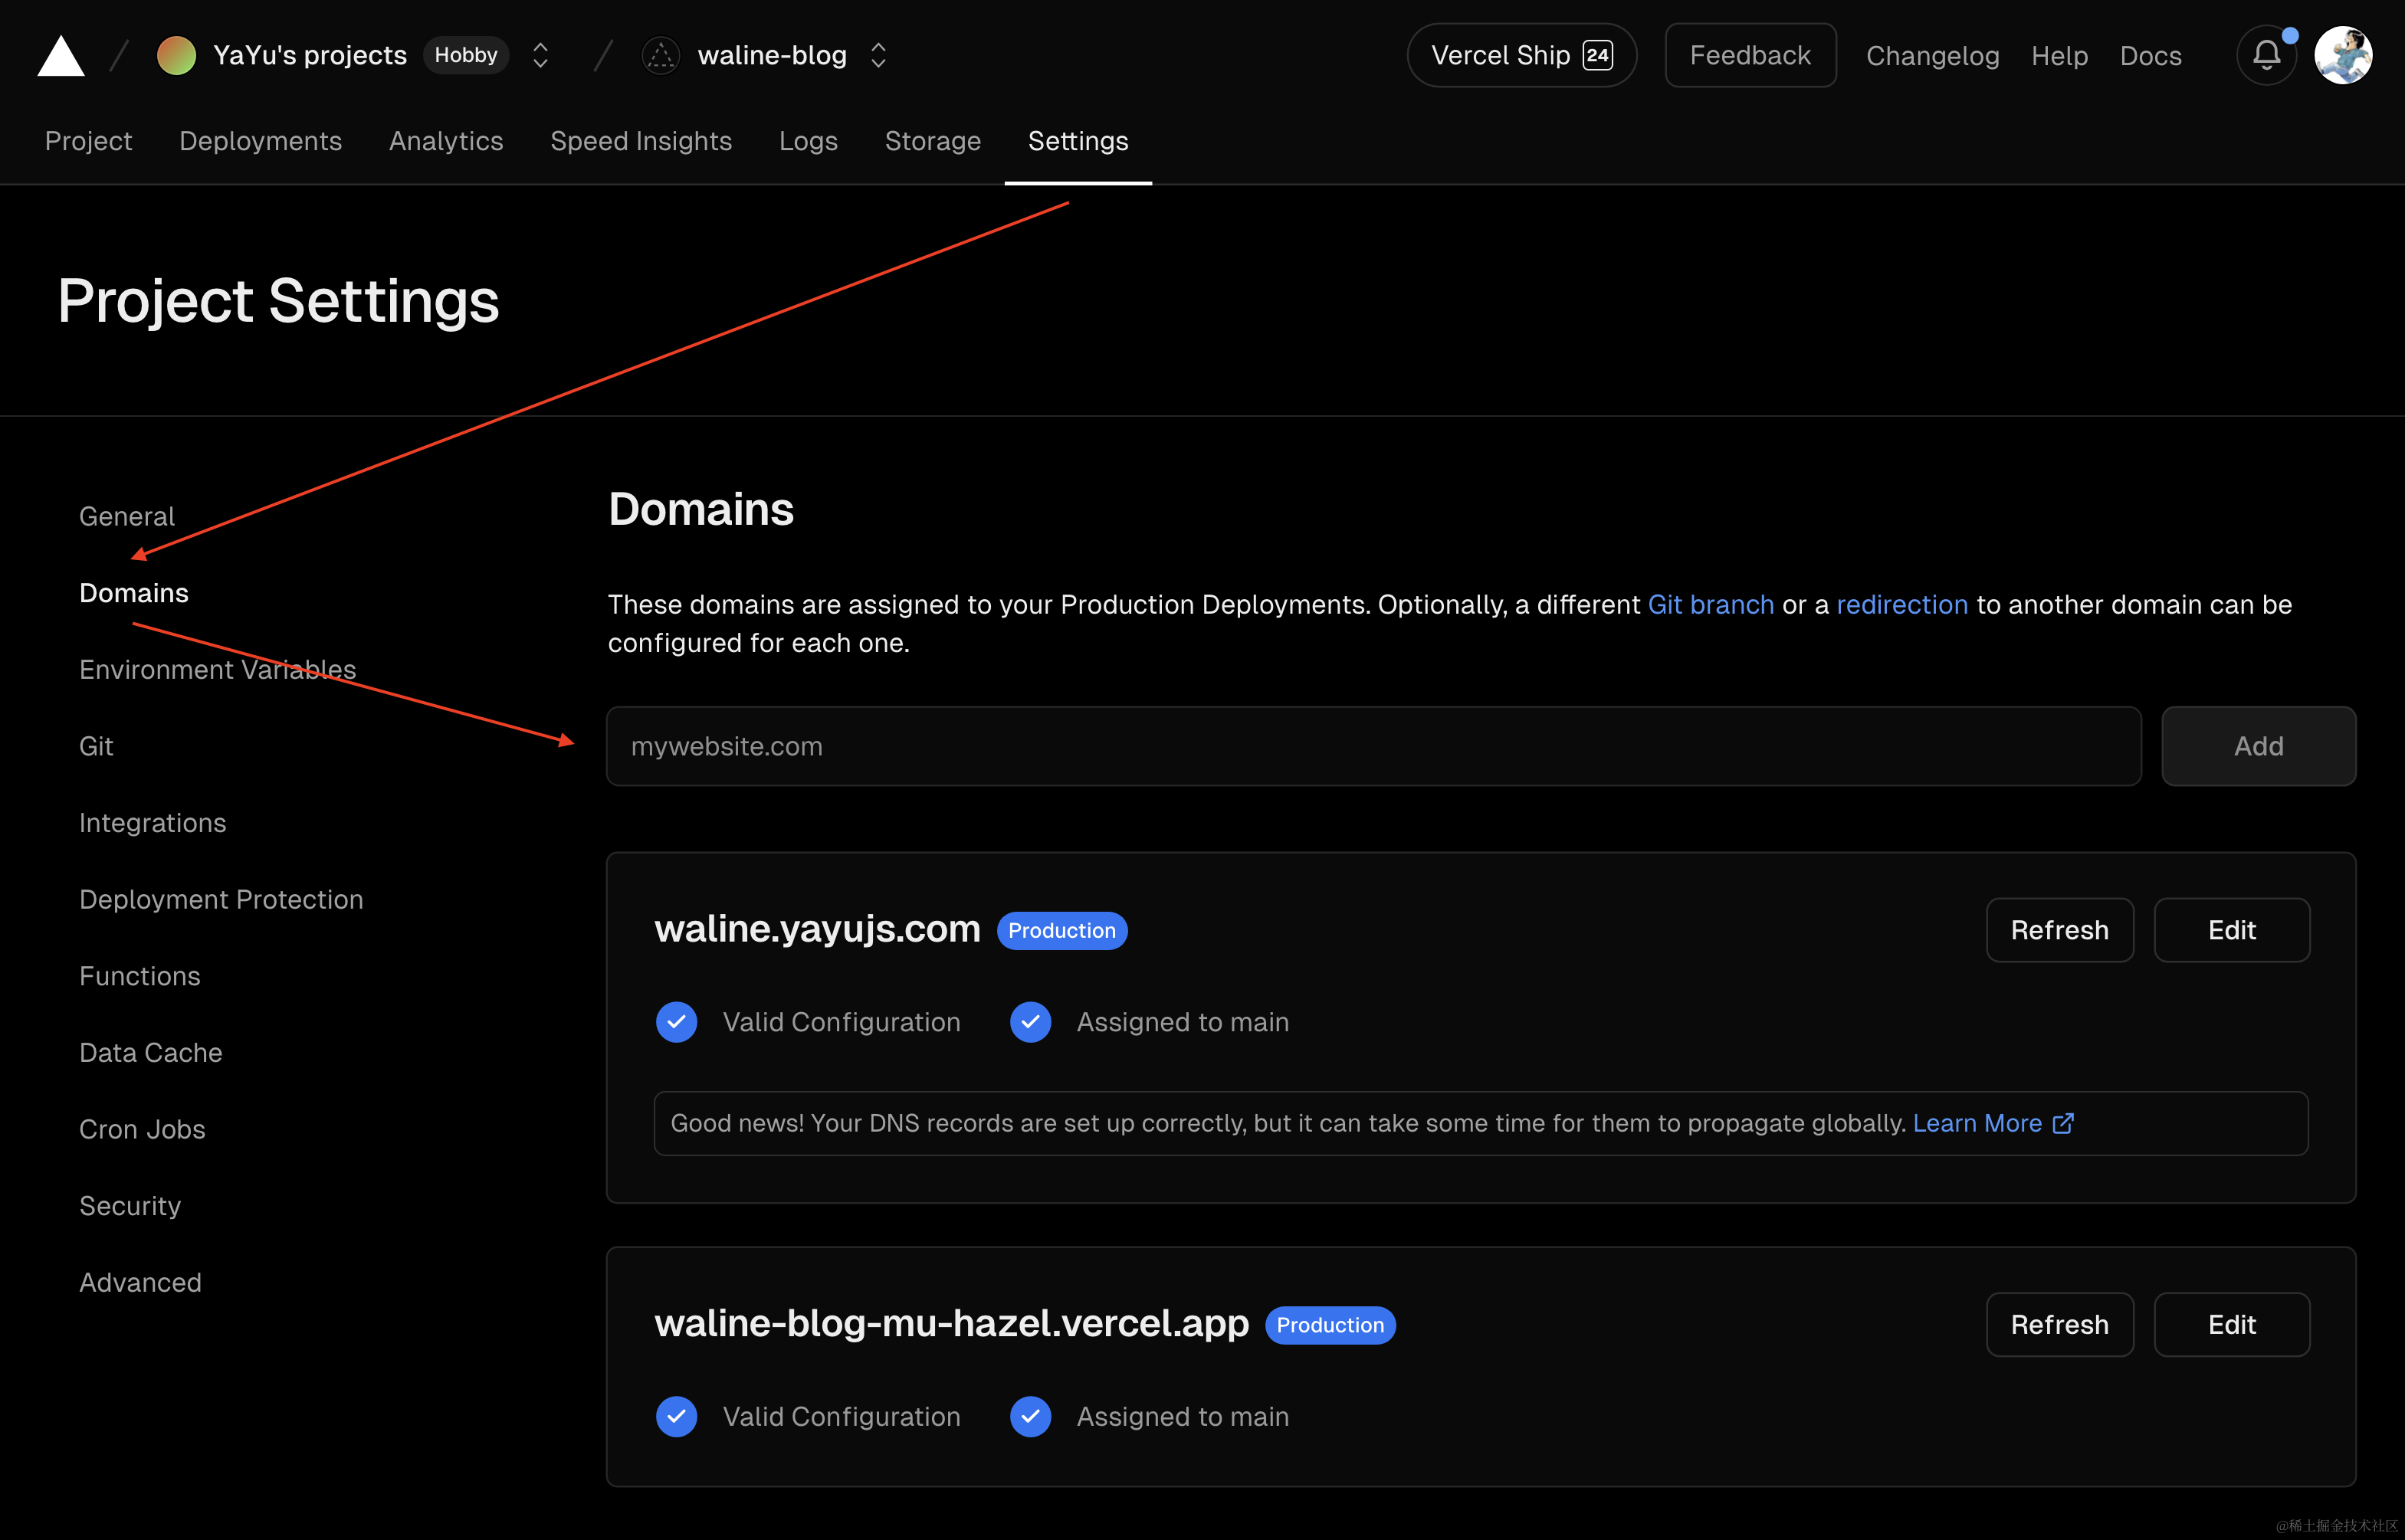The width and height of the screenshot is (2405, 1540).
Task: Click Valid Configuration checkmark for waline.yayujs.com
Action: pyautogui.click(x=677, y=1022)
